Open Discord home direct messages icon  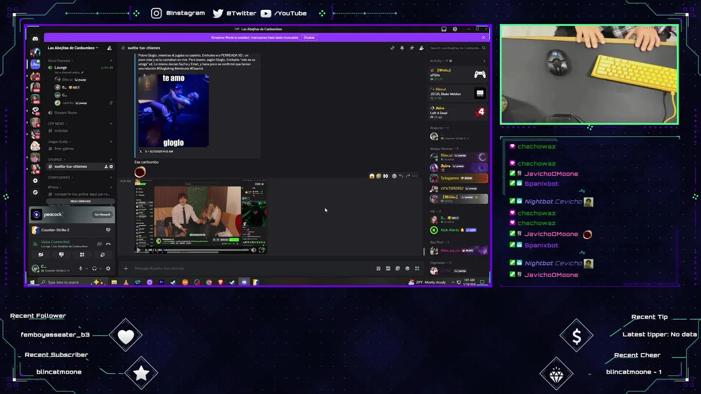click(x=35, y=39)
